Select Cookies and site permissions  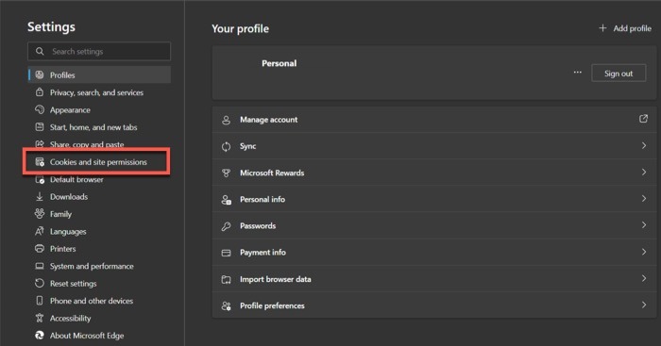[99, 161]
